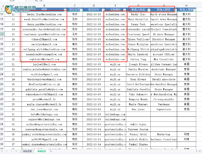The image size is (202, 154).
Task: Click cell ranveer@exportersindia.com
Action: click(44, 129)
